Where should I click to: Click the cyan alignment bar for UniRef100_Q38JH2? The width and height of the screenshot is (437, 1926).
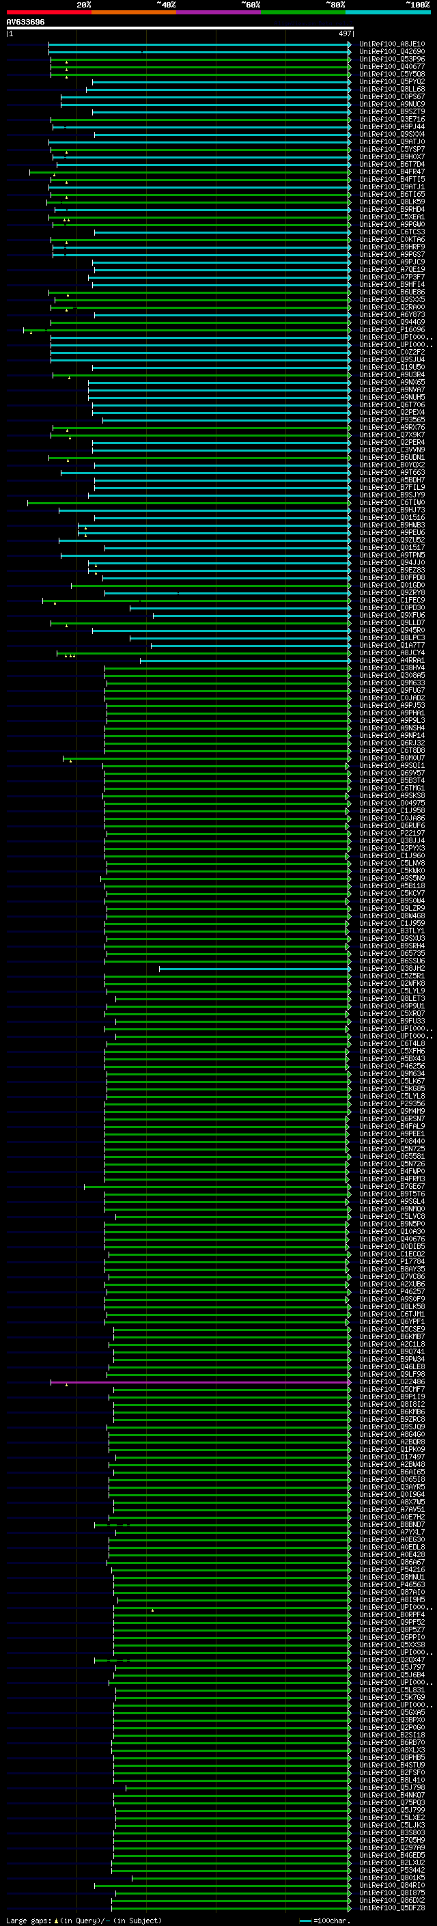click(255, 968)
